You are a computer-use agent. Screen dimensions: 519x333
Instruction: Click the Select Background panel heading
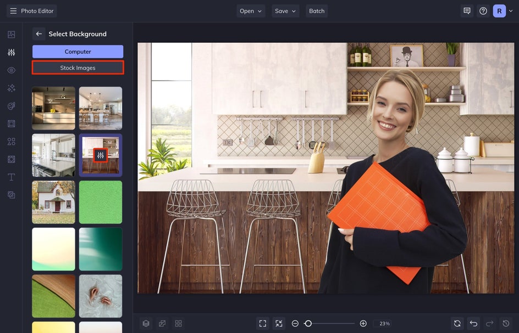(78, 33)
